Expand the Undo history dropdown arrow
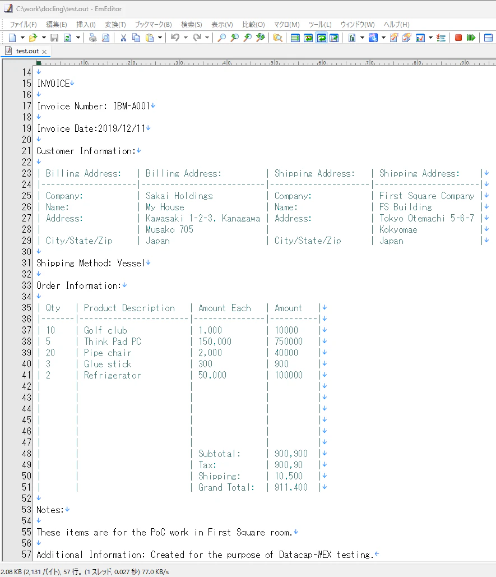The image size is (496, 577). pos(186,38)
